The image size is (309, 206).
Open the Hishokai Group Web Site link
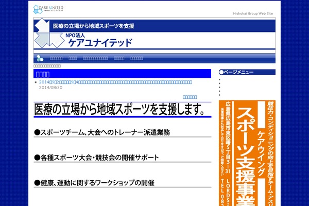pyautogui.click(x=253, y=13)
